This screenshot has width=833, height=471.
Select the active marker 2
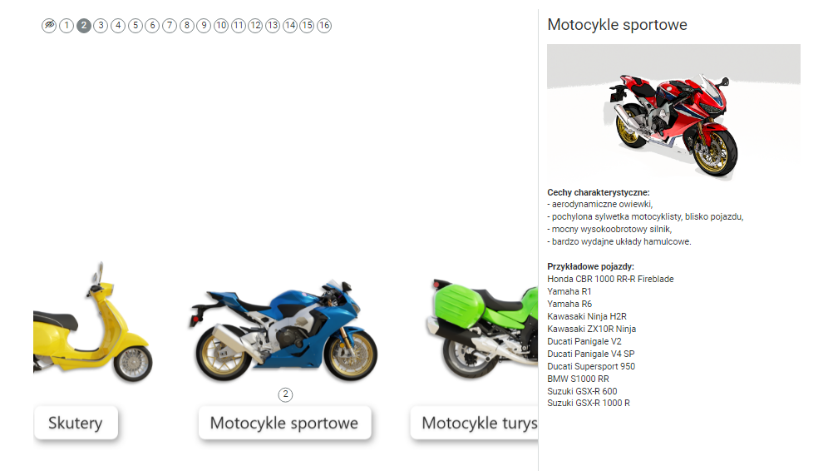[83, 26]
